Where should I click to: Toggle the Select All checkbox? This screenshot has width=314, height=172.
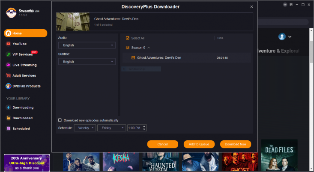(127, 38)
